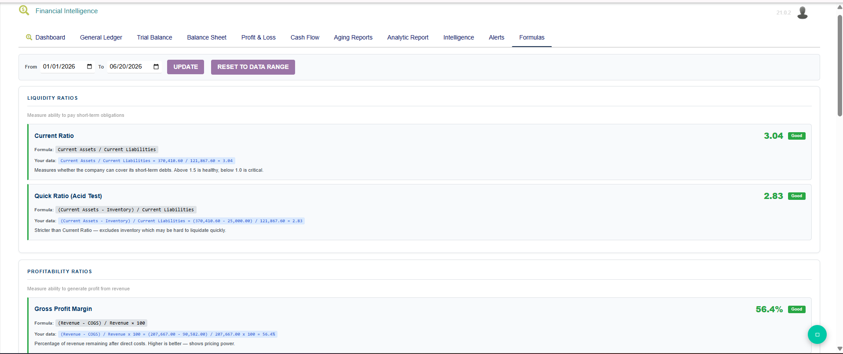The image size is (843, 354).
Task: Click the Current Ratio formula code
Action: click(107, 150)
